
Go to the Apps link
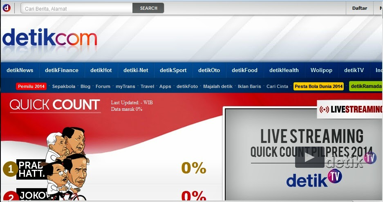coord(165,86)
